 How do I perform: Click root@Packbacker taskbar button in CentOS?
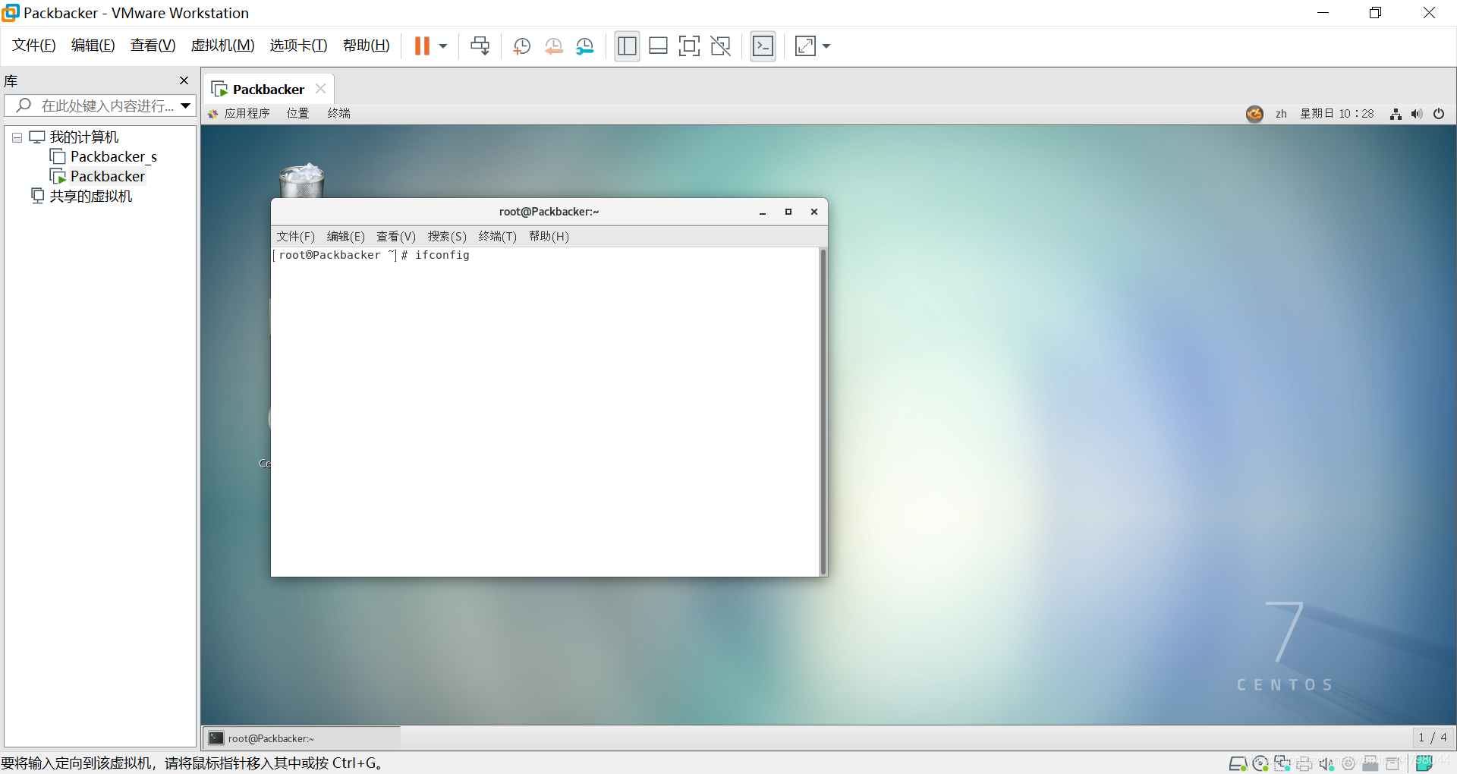[302, 738]
